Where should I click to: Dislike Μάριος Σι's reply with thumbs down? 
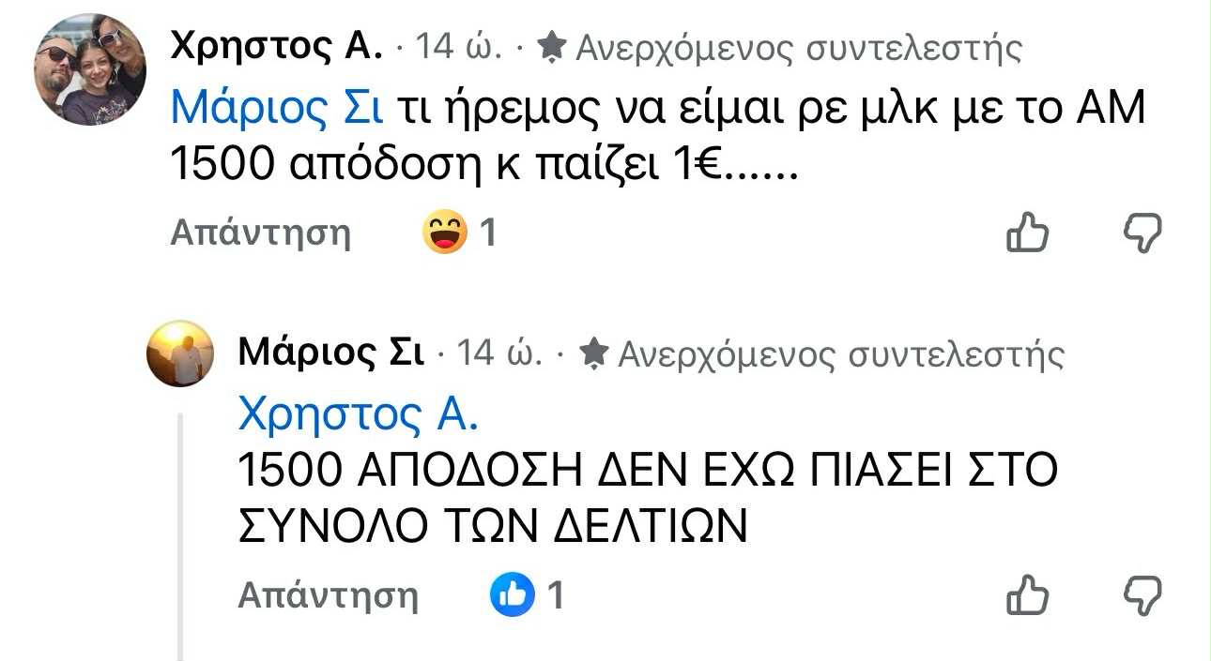tap(1142, 595)
